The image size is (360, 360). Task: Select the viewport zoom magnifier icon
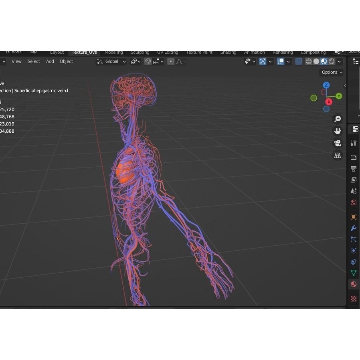click(338, 119)
